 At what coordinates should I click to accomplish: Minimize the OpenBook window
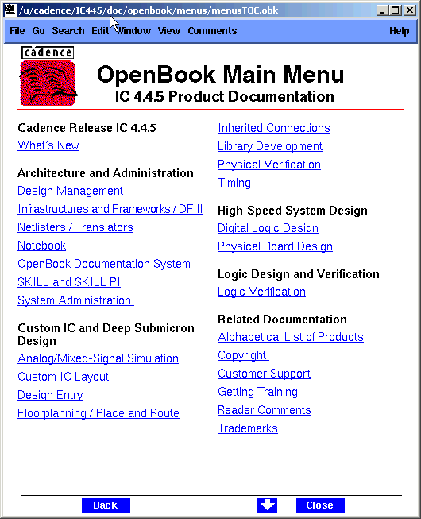pos(383,10)
